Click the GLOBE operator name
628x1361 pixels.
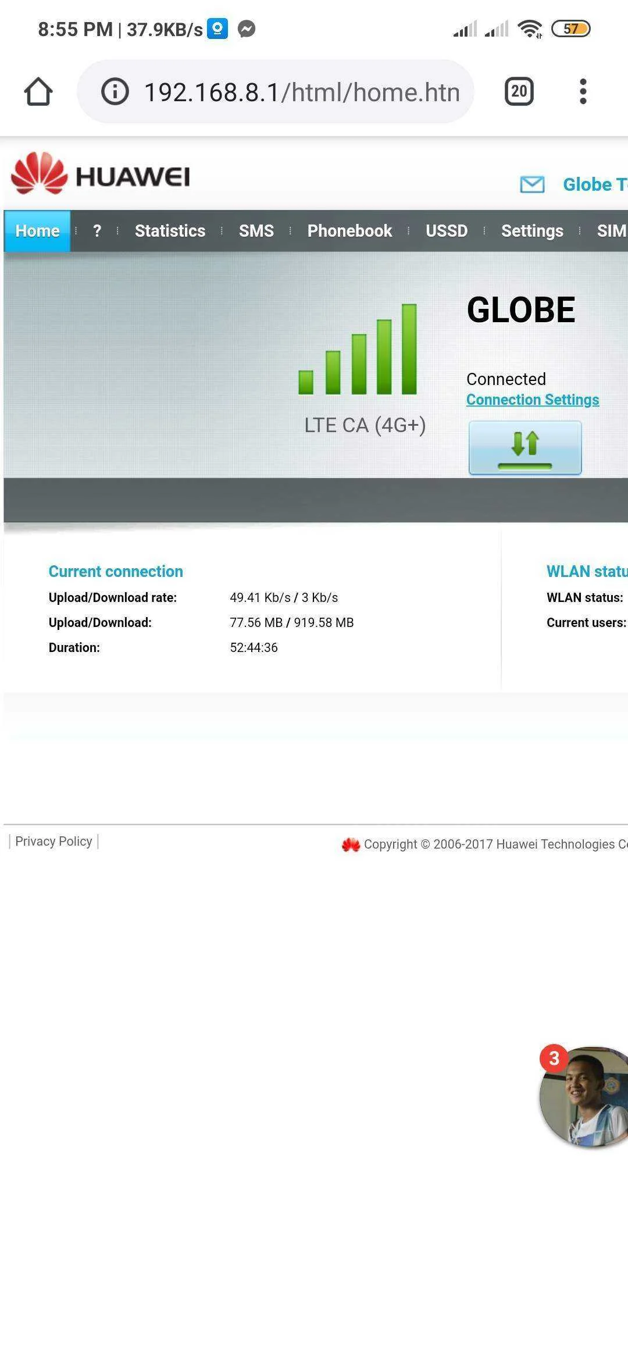click(x=521, y=310)
